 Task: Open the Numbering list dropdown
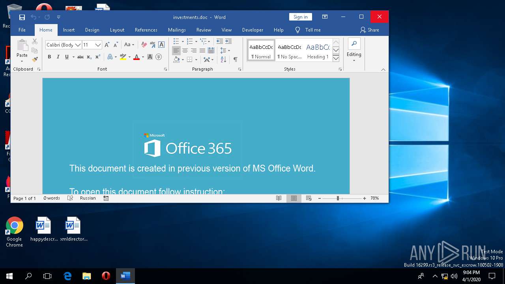196,41
